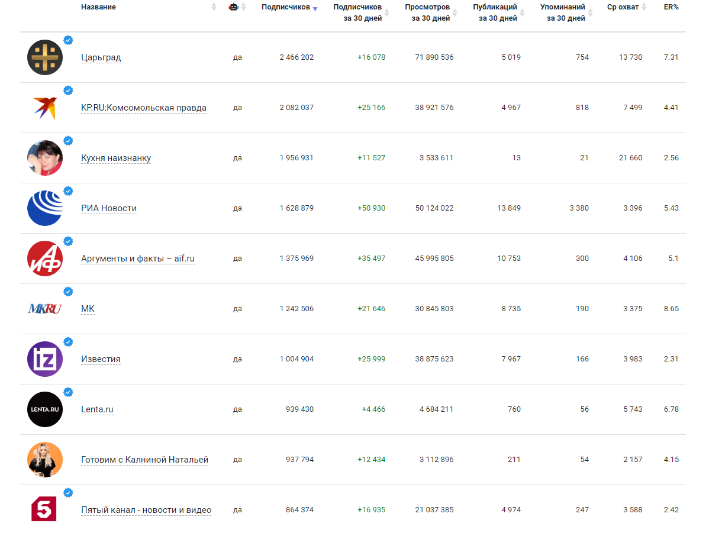Sort by Подписчиков за 30 дней arrows
This screenshot has height=533, width=706.
pos(386,13)
